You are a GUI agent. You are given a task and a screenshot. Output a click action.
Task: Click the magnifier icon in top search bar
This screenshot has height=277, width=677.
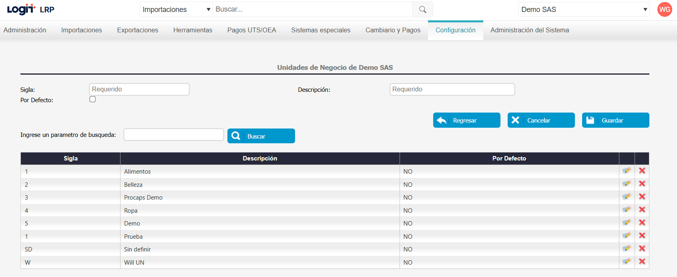422,10
